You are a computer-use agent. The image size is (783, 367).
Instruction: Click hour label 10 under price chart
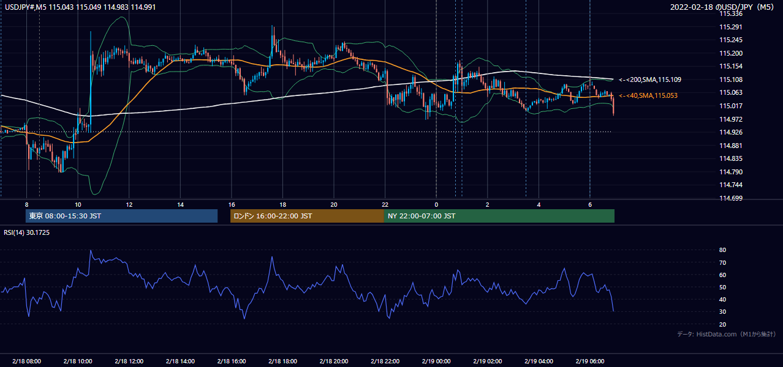point(78,204)
